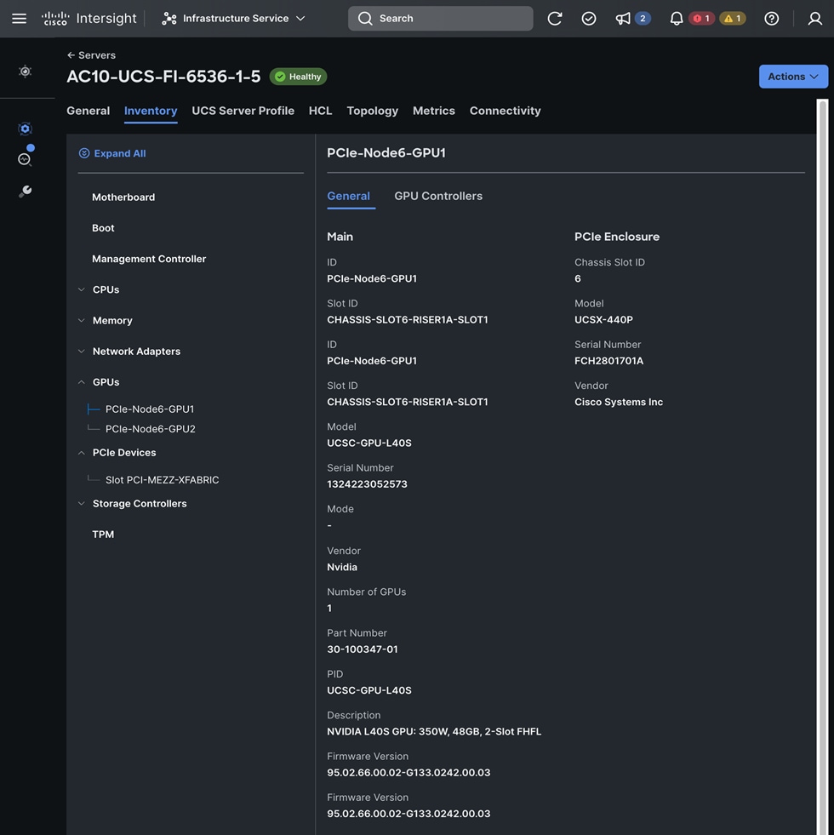Click the sidebar Operate gear icon
The width and height of the screenshot is (834, 835).
coord(25,129)
